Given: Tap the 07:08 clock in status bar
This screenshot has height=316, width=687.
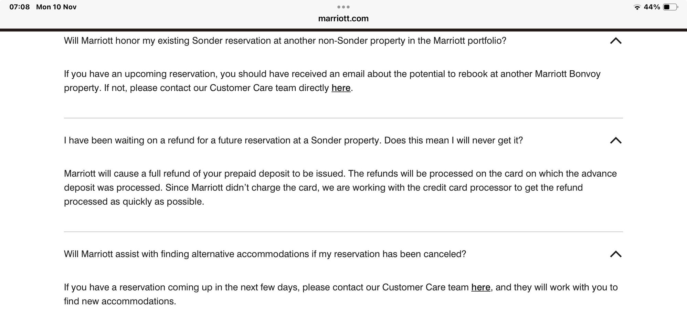Looking at the screenshot, I should [20, 7].
